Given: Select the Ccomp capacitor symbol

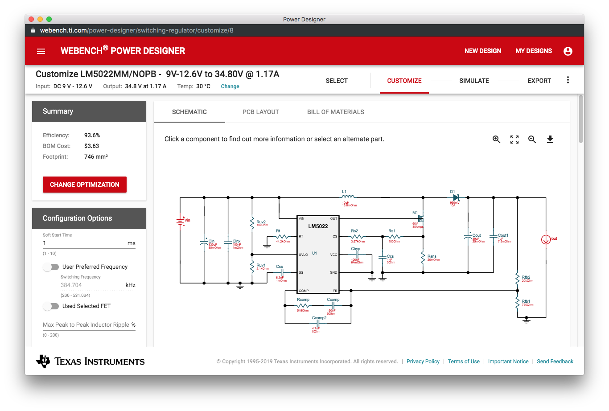Looking at the screenshot, I should tap(333, 306).
